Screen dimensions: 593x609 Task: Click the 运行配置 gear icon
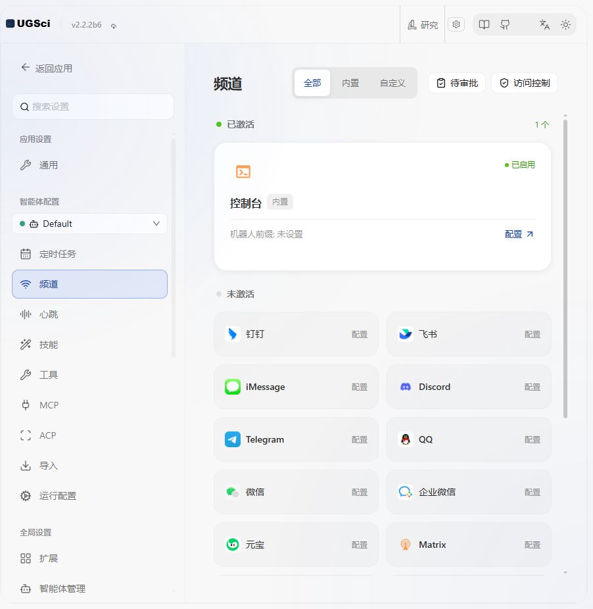pyautogui.click(x=26, y=496)
